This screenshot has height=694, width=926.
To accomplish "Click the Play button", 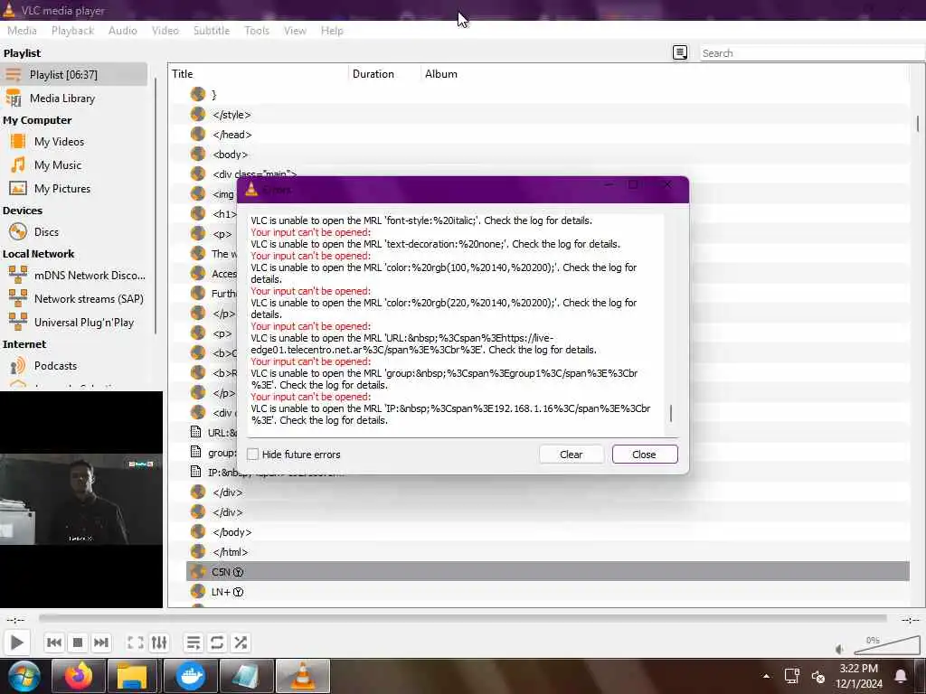I will tap(17, 642).
